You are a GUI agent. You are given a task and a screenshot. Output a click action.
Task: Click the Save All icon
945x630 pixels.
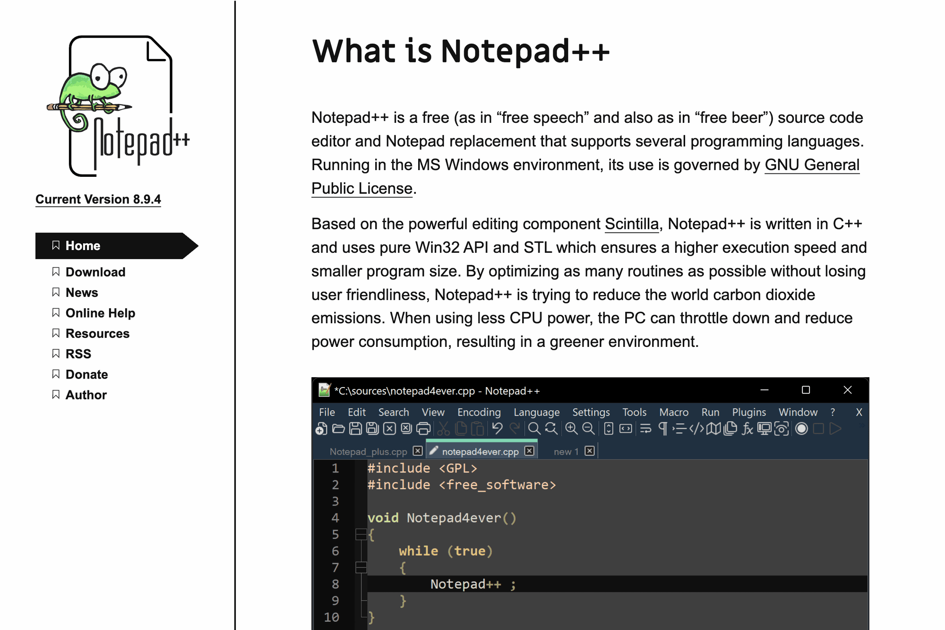tap(372, 429)
